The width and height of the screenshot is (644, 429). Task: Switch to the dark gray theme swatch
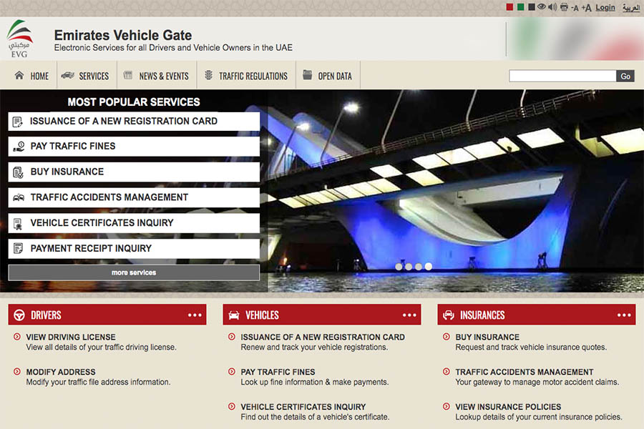click(x=532, y=7)
